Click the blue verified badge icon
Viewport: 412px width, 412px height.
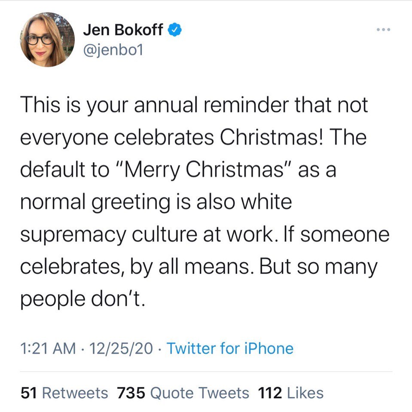[175, 29]
